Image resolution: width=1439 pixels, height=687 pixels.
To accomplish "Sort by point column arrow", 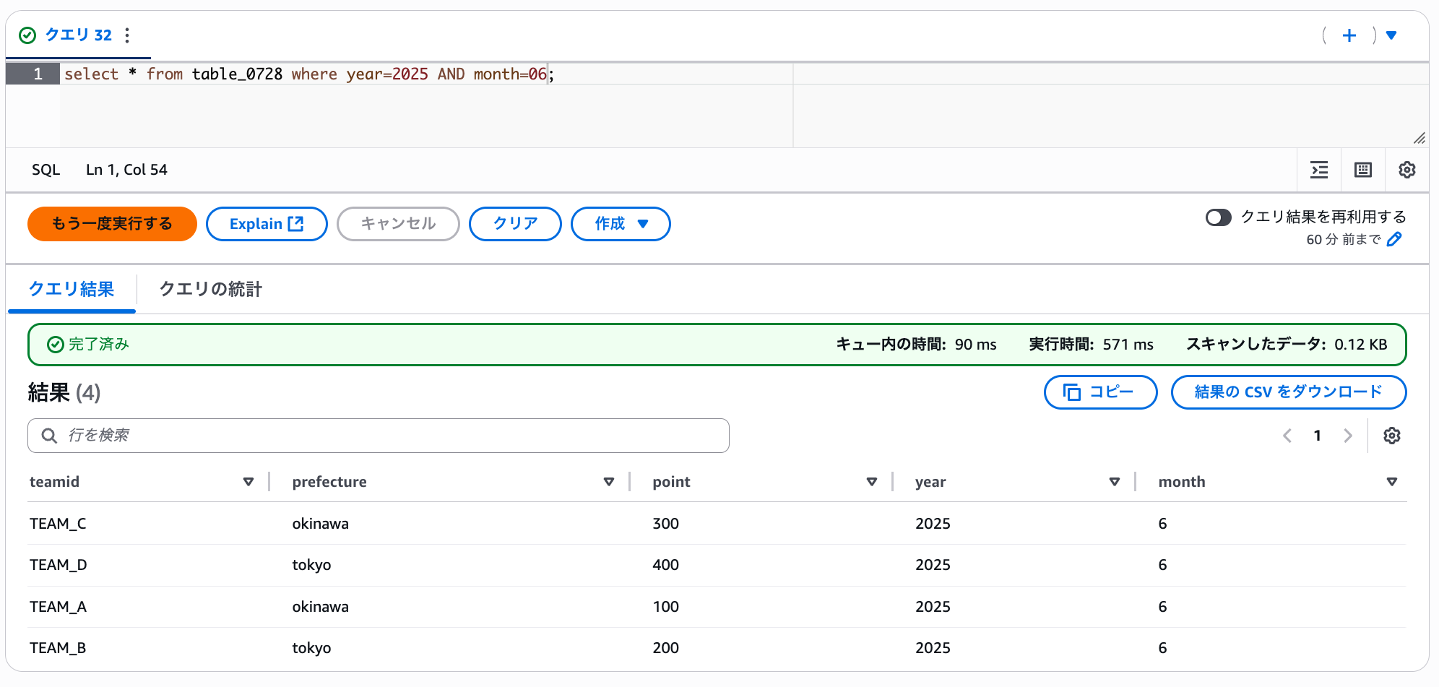I will pyautogui.click(x=872, y=482).
